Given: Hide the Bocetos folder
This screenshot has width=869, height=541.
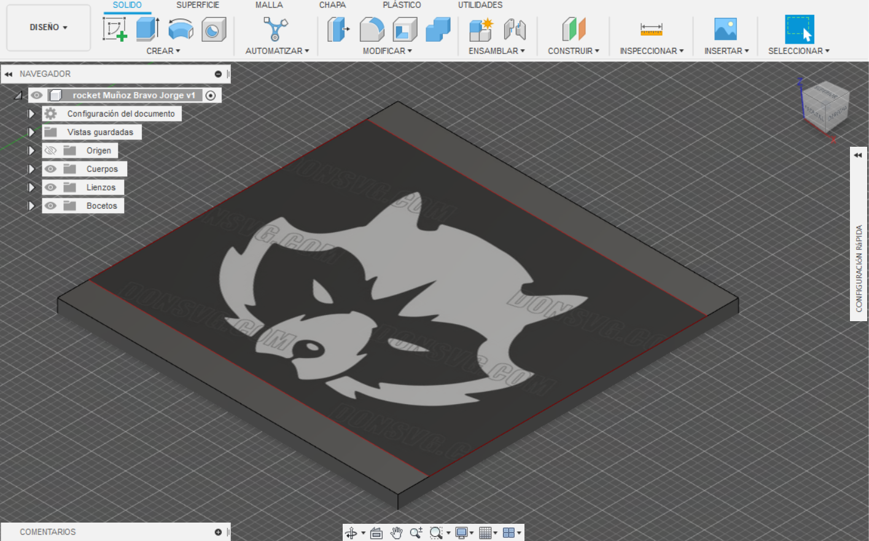Looking at the screenshot, I should (50, 206).
